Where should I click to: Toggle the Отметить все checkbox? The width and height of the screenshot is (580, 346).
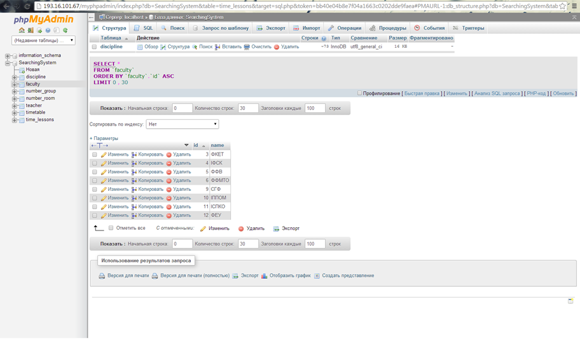(111, 229)
